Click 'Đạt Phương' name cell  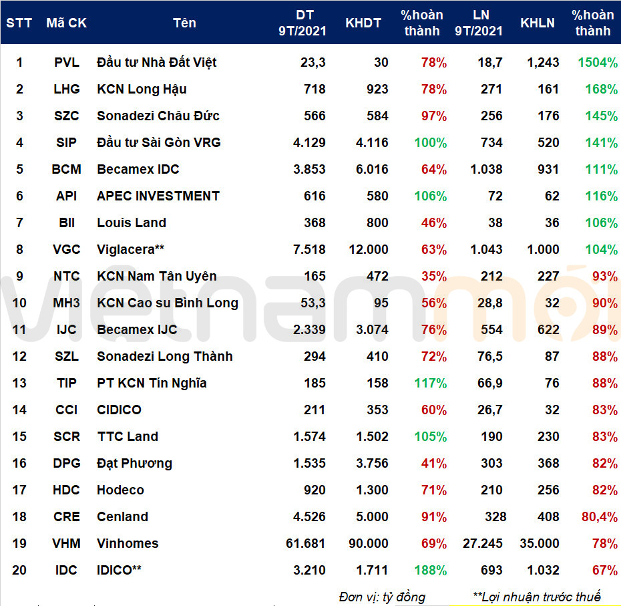(x=135, y=463)
